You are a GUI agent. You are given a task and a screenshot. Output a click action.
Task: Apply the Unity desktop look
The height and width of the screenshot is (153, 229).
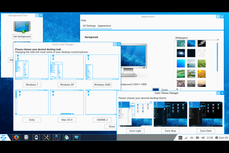[x=32, y=120]
